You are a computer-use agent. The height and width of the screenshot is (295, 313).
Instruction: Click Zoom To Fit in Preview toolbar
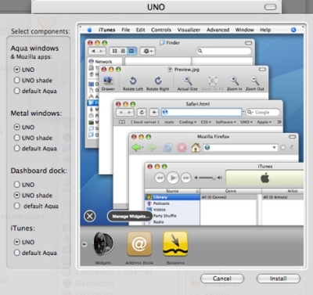tap(213, 83)
